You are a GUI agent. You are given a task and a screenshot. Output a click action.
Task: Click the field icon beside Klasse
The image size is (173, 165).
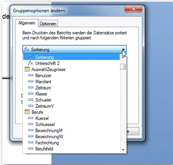31,94
